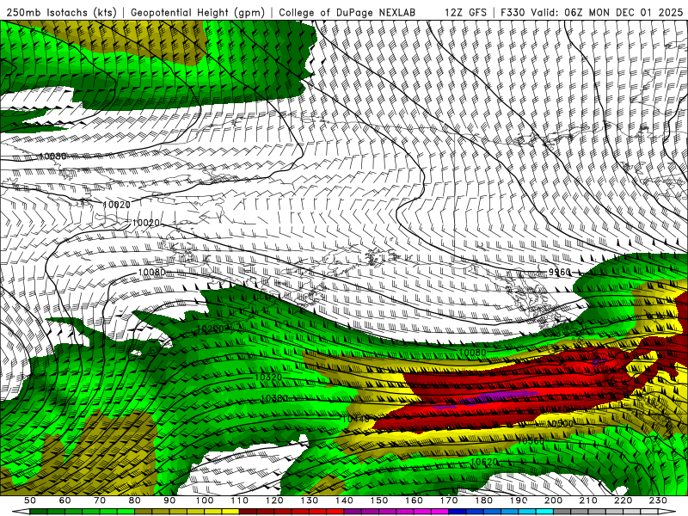Screen dimensions: 688x516
Task: Click the dark blue swatch just right of 170
Action: pos(458,512)
